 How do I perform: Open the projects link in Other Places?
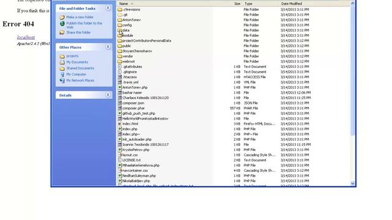72,56
